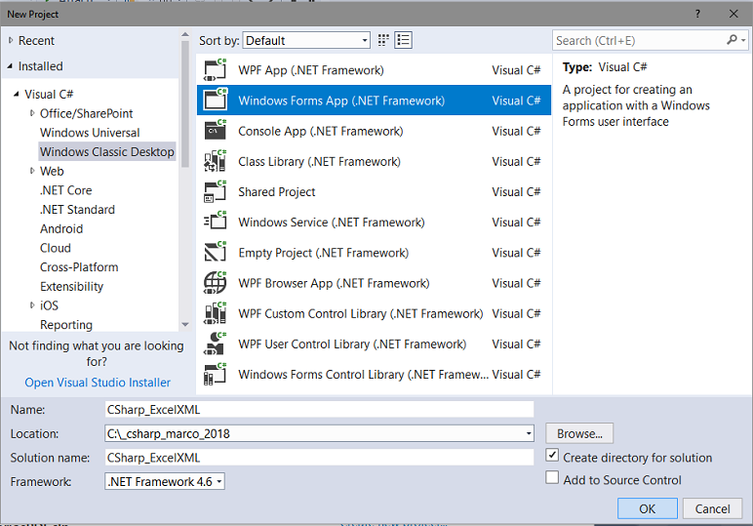
Task: Click the Console App template icon
Action: tap(215, 131)
